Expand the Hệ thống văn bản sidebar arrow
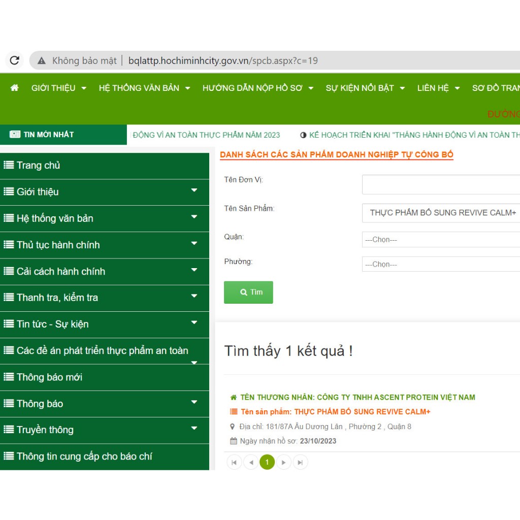Screen dimensions: 520x520 194,216
